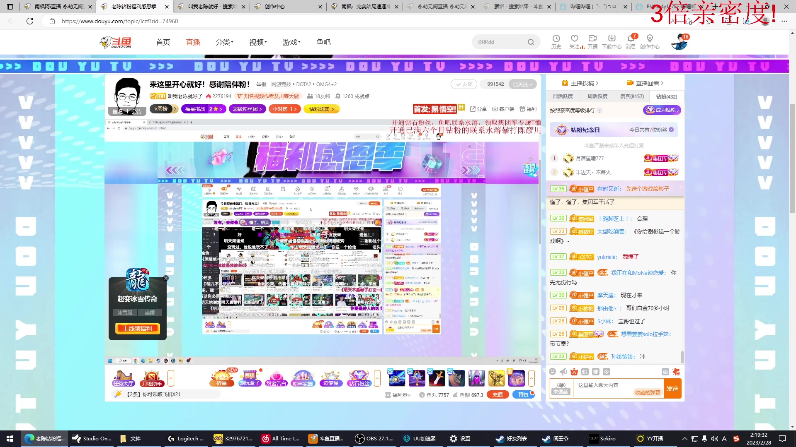Click the 分享 share icon

pyautogui.click(x=478, y=109)
